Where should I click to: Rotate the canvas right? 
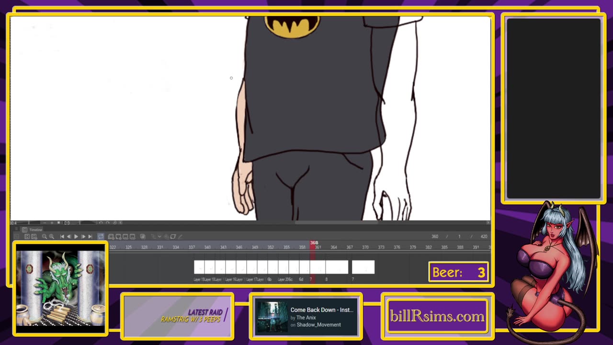(x=107, y=223)
